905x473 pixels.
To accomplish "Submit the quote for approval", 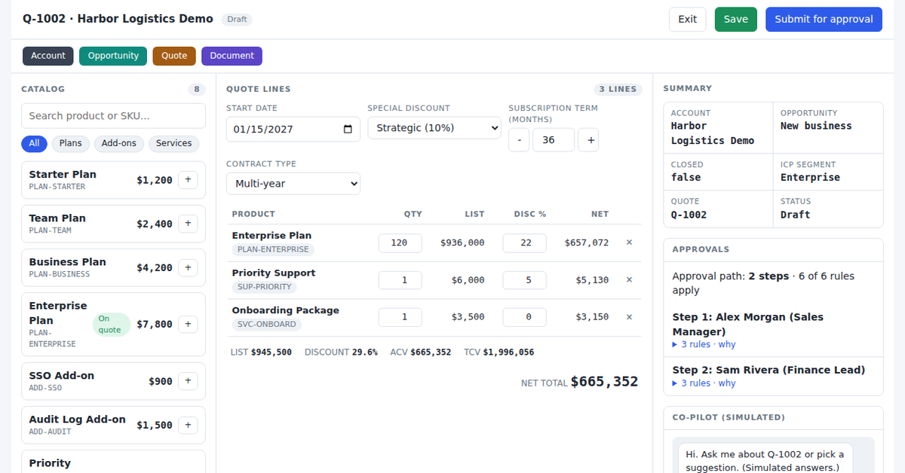I will coord(824,20).
